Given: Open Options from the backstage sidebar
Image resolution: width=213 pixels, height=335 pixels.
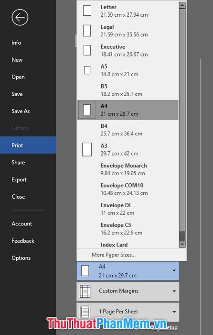Looking at the screenshot, I should click(21, 258).
